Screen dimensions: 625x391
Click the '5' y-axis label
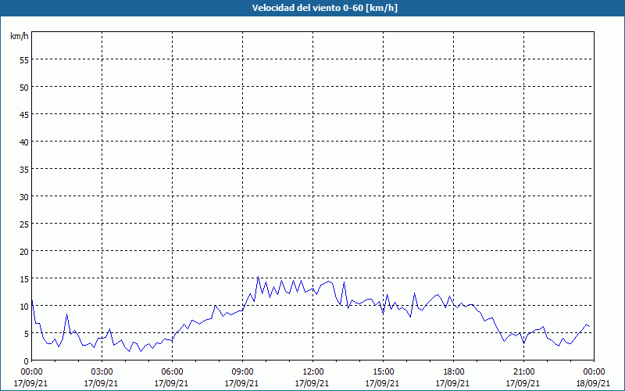(x=27, y=334)
